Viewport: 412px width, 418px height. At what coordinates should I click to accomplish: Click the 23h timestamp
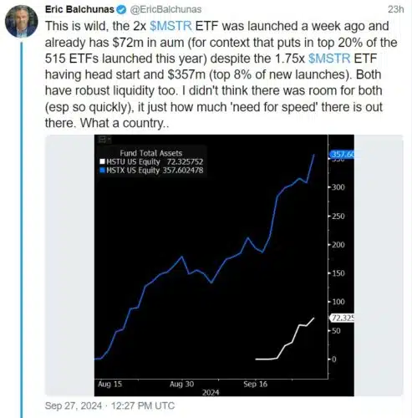pyautogui.click(x=395, y=9)
